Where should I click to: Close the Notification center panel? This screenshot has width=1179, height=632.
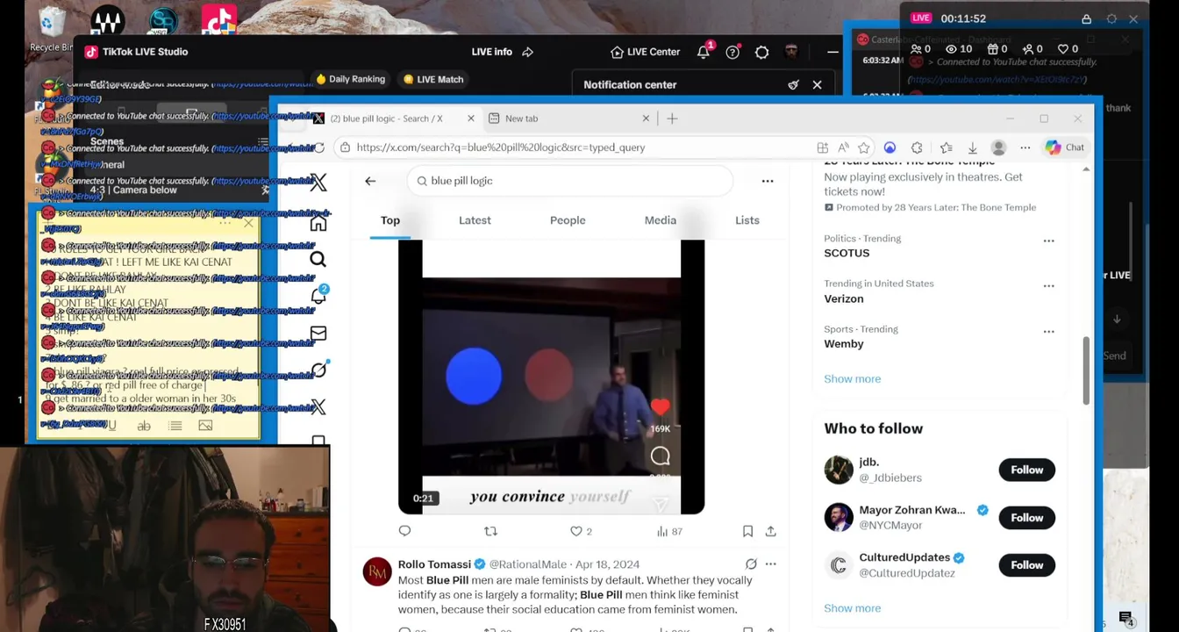point(817,85)
